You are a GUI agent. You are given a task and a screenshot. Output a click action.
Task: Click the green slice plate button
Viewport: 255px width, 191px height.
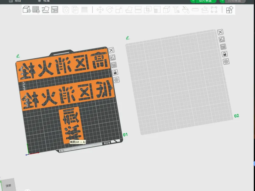click(x=206, y=1)
